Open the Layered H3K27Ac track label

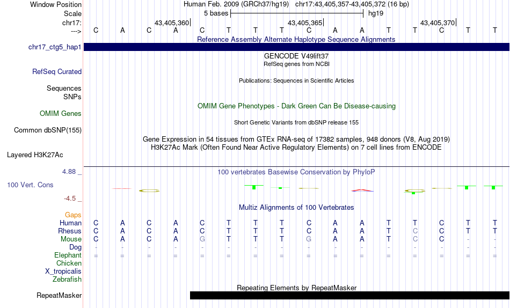(x=35, y=155)
